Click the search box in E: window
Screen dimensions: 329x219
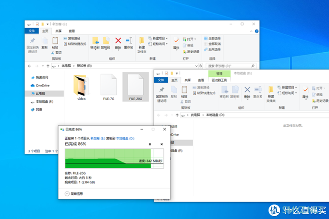[x=231, y=66]
